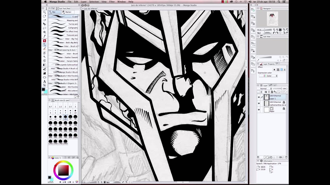The width and height of the screenshot is (330, 185).
Task: Toggle visibility of radhamanthys layer
Action: click(259, 103)
